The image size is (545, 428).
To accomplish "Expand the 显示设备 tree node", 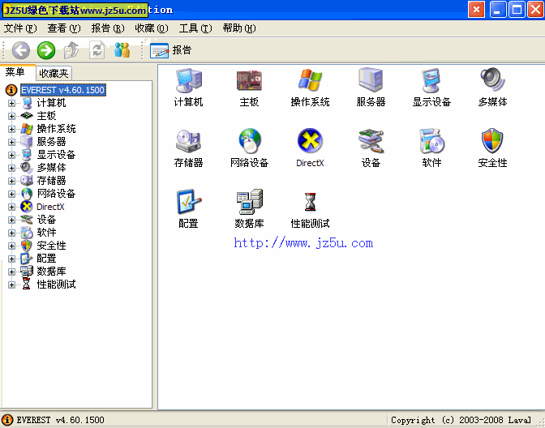I will [11, 155].
